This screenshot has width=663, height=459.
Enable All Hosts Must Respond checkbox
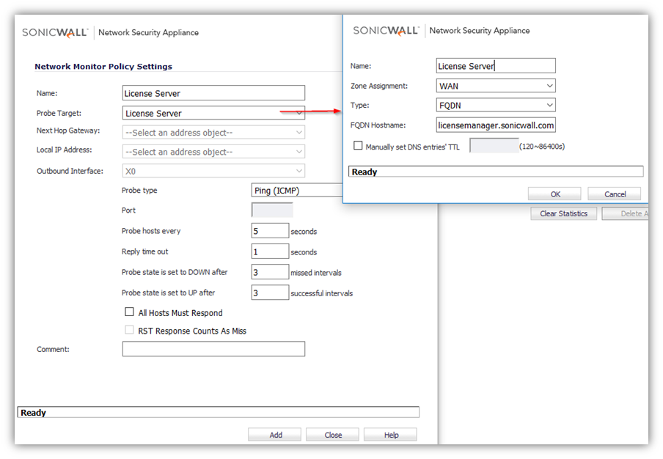[129, 312]
